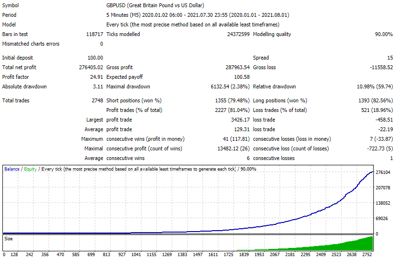The image size is (395, 259).
Task: Click the Period value 5 Minutes (M5) line
Action: coord(198,15)
